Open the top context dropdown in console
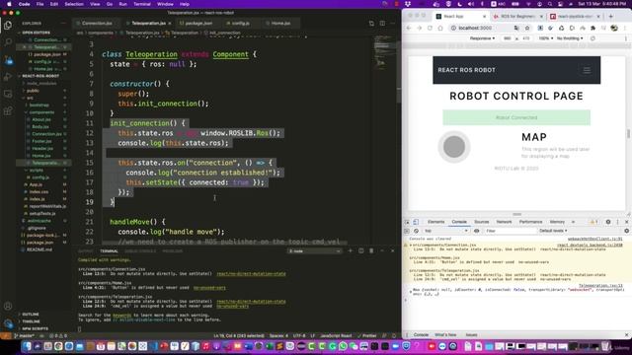The height and width of the screenshot is (355, 632). (446, 231)
